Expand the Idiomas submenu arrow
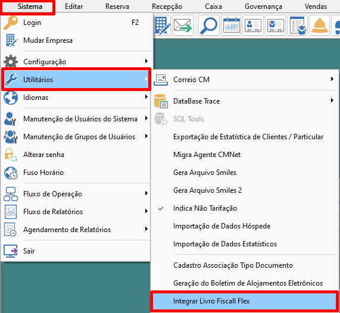Image resolution: width=340 pixels, height=313 pixels. pyautogui.click(x=146, y=96)
